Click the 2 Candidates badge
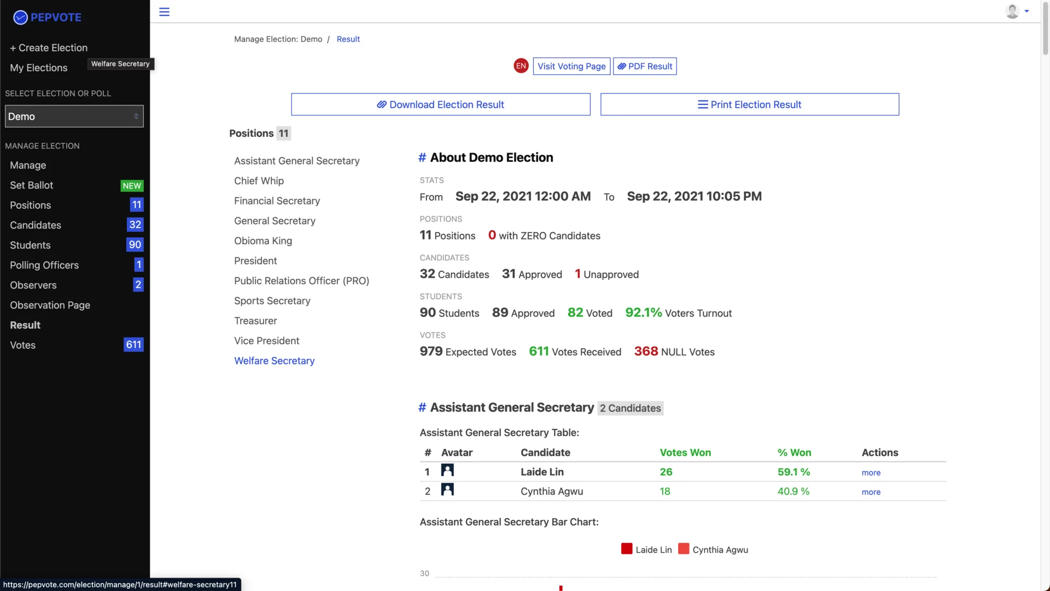The width and height of the screenshot is (1050, 591). (631, 408)
